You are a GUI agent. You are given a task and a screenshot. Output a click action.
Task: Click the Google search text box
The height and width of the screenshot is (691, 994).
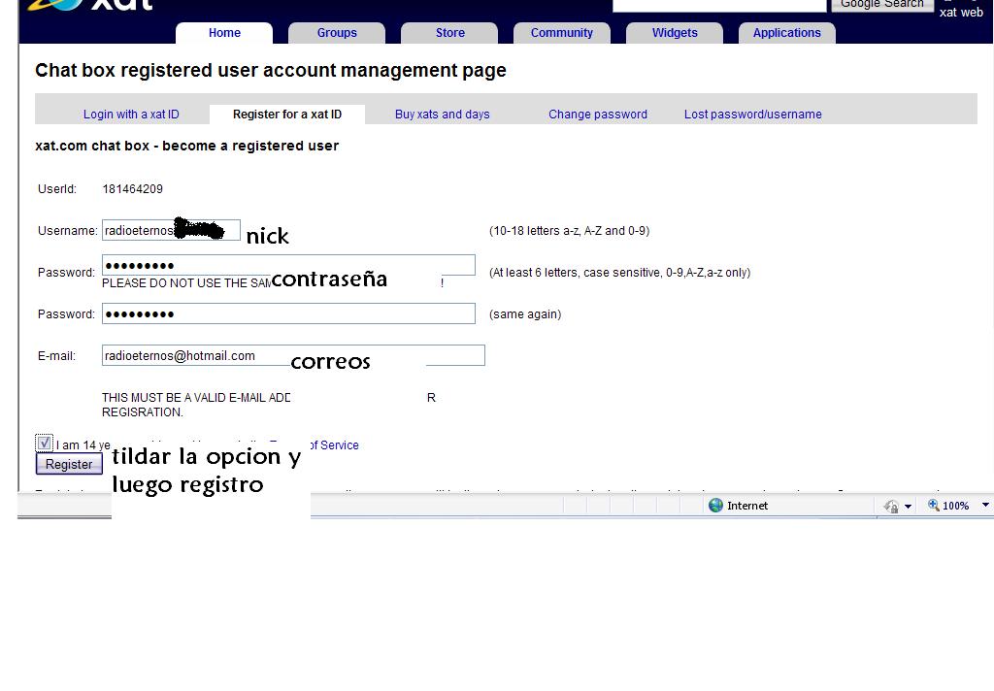coord(719,5)
